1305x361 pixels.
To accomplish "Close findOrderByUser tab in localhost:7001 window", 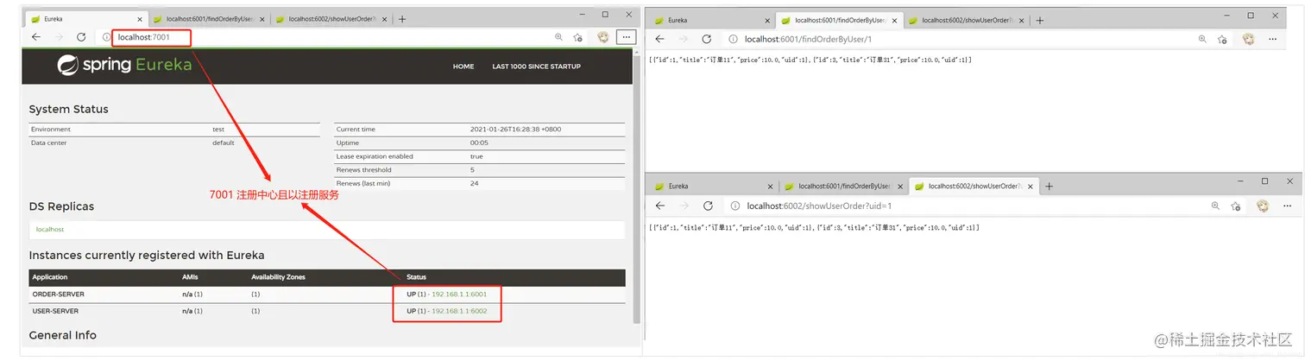I will (262, 18).
